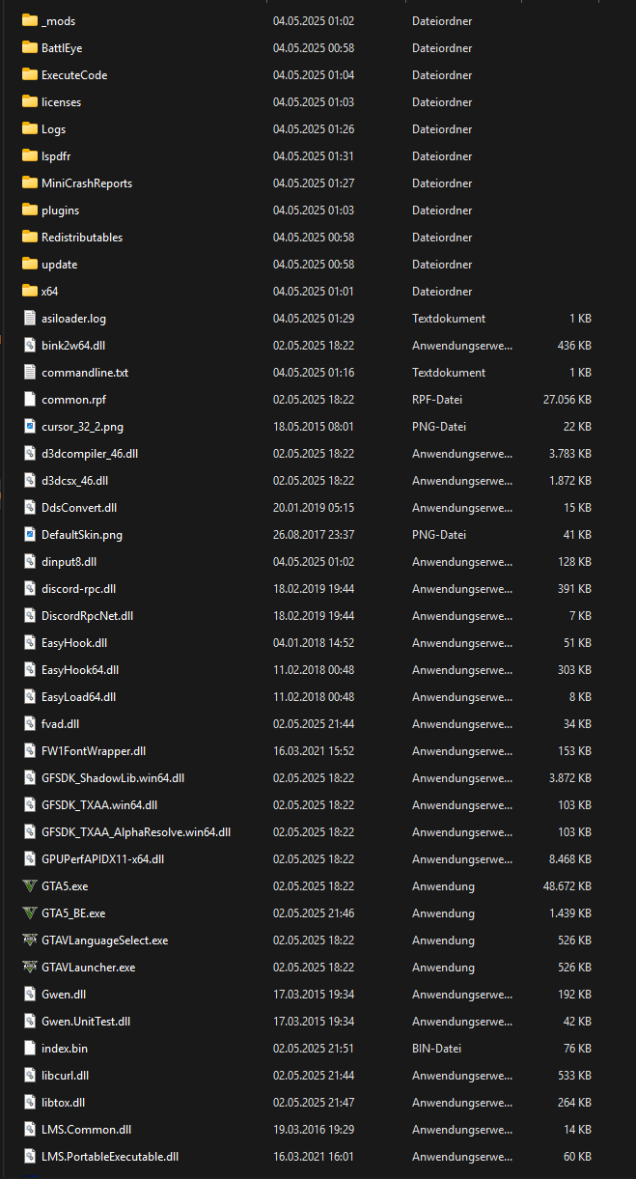Screen dimensions: 636x1179
Task: Select file name libcurl.dll
Action: pos(65,1075)
